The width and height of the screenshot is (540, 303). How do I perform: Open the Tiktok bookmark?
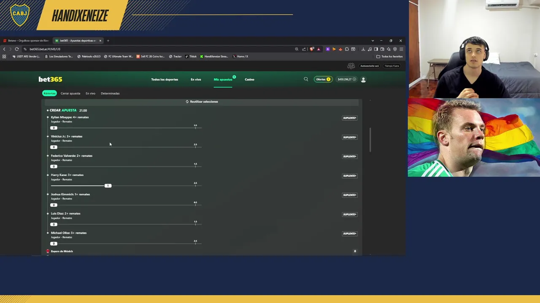pyautogui.click(x=191, y=56)
